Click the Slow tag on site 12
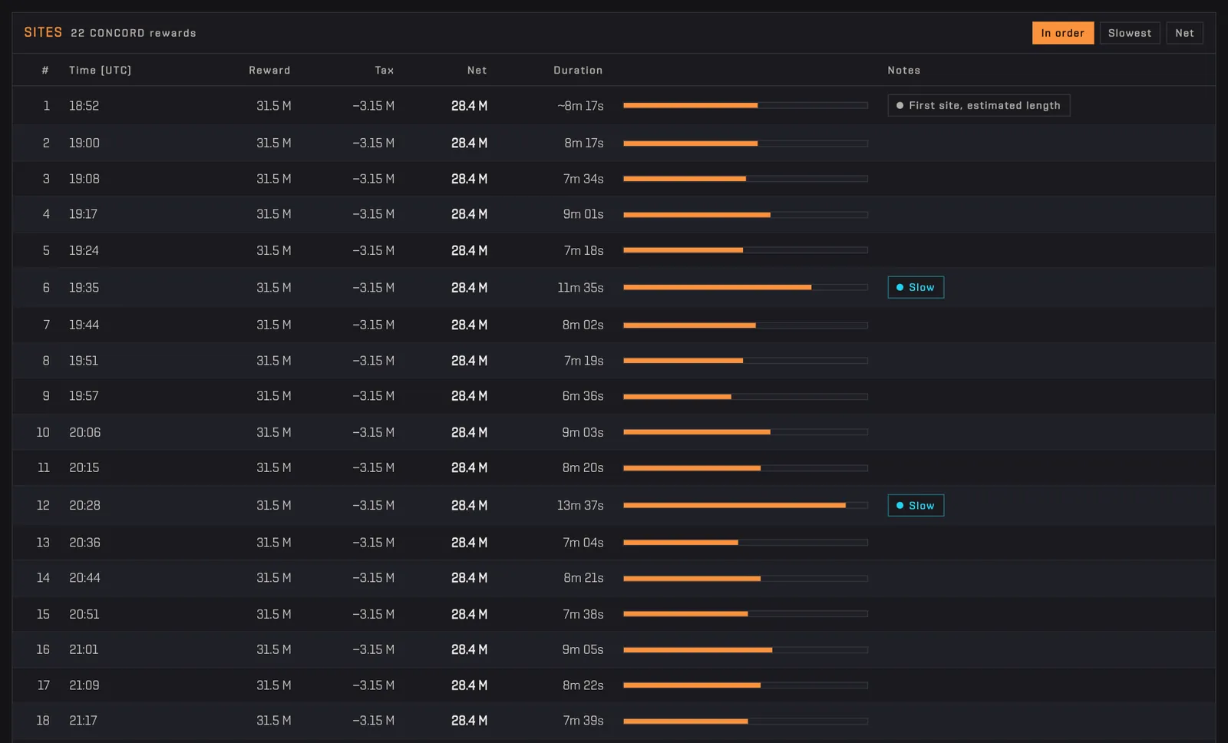Viewport: 1228px width, 743px height. click(916, 505)
